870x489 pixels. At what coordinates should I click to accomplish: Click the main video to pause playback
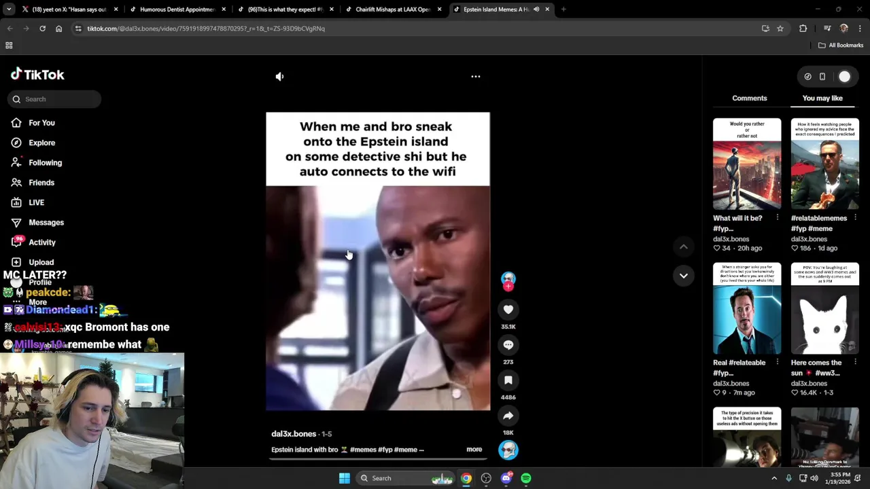(x=378, y=261)
